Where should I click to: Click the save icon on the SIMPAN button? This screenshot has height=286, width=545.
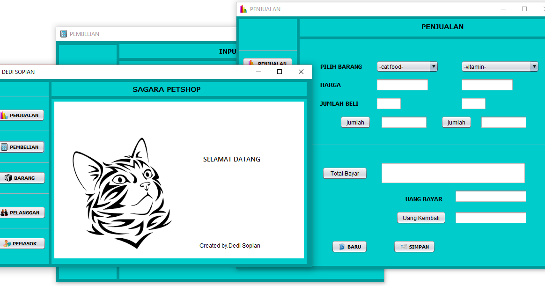pos(403,247)
